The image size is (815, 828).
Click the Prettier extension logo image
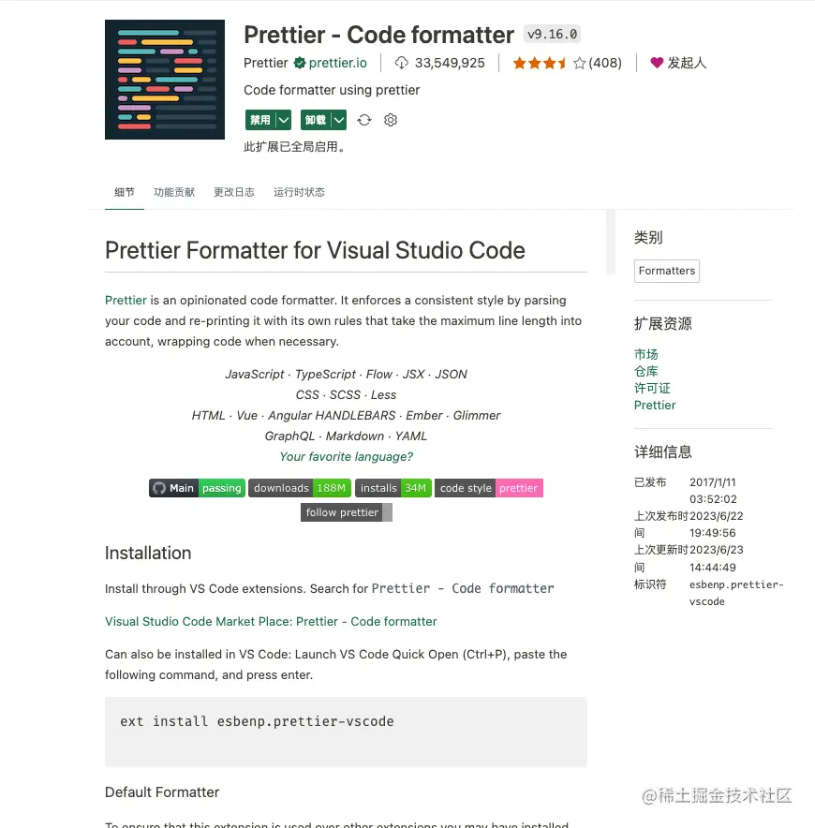[x=165, y=80]
